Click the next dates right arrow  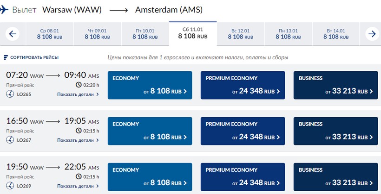(x=372, y=34)
